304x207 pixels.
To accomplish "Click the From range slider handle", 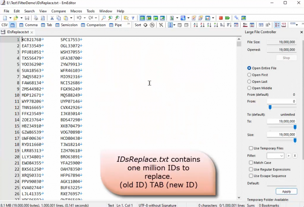I will [270, 107].
